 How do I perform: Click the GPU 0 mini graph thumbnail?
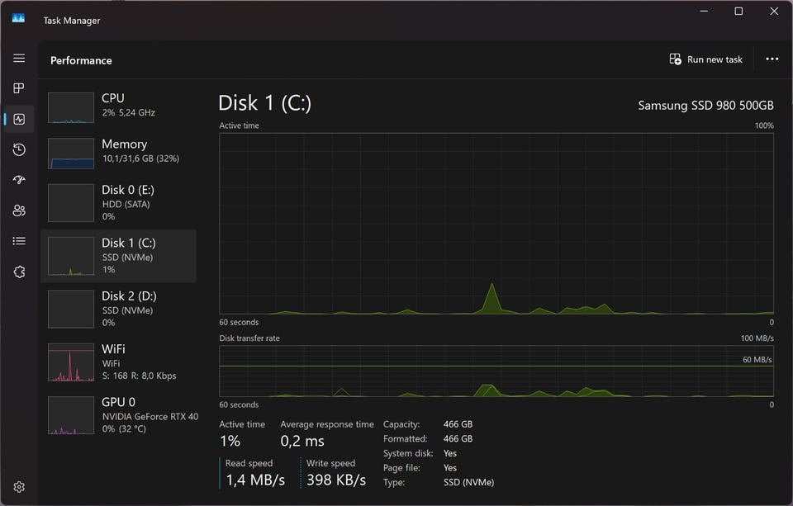71,415
